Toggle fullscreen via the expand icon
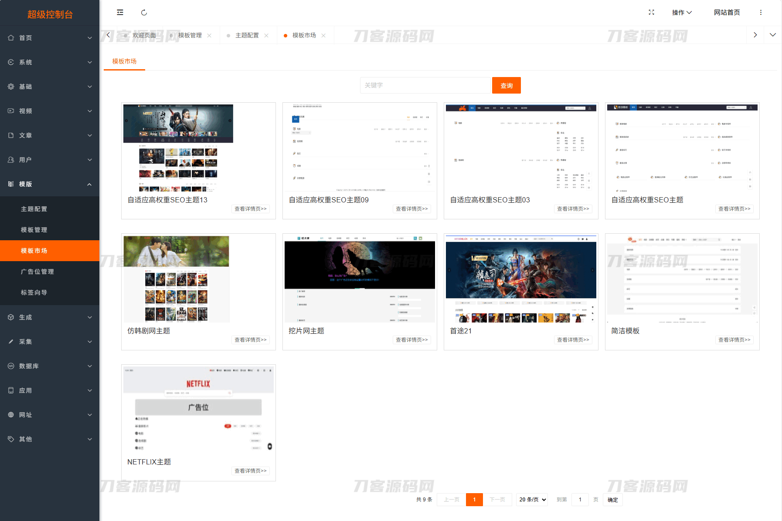The height and width of the screenshot is (521, 782). pos(651,13)
